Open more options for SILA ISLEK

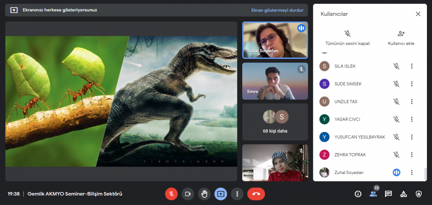tap(412, 66)
